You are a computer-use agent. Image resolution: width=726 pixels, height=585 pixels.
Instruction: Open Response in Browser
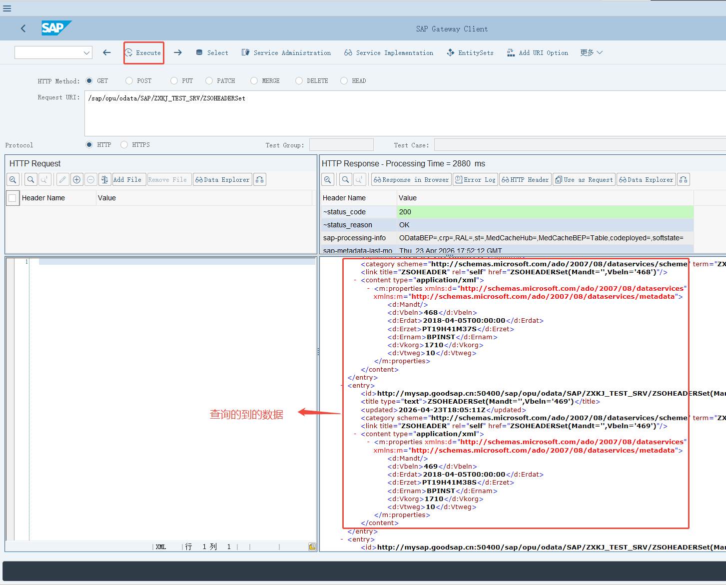click(411, 179)
